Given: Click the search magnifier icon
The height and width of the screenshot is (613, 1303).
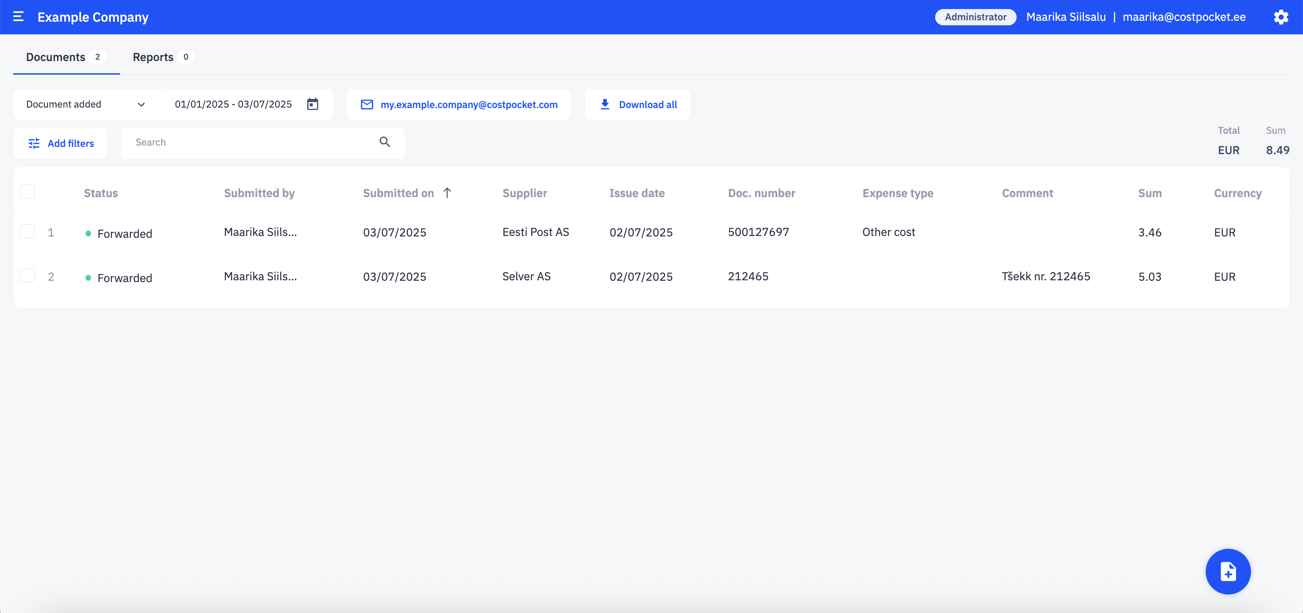Looking at the screenshot, I should coord(385,142).
